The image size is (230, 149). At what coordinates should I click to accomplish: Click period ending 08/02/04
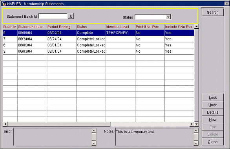point(62,33)
